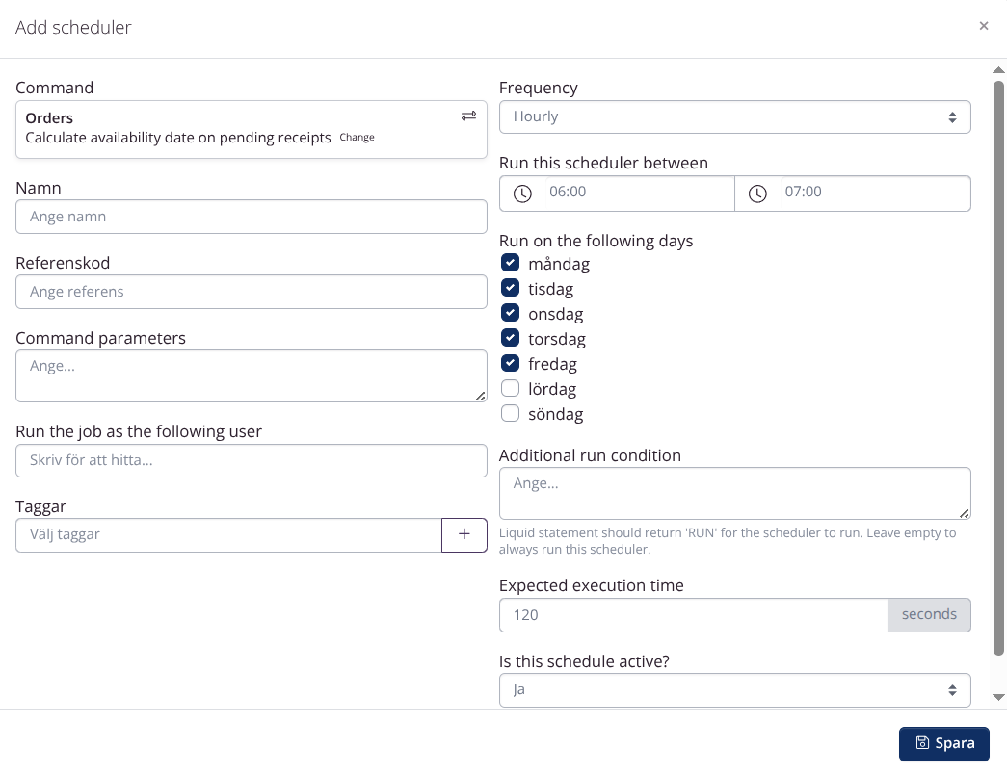Image resolution: width=1007 pixels, height=774 pixels.
Task: Click the swap command arrows icon
Action: pos(469,116)
